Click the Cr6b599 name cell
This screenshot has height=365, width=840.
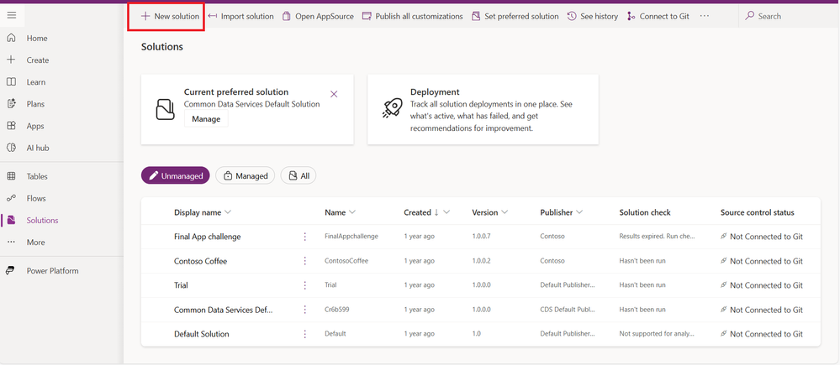click(337, 310)
